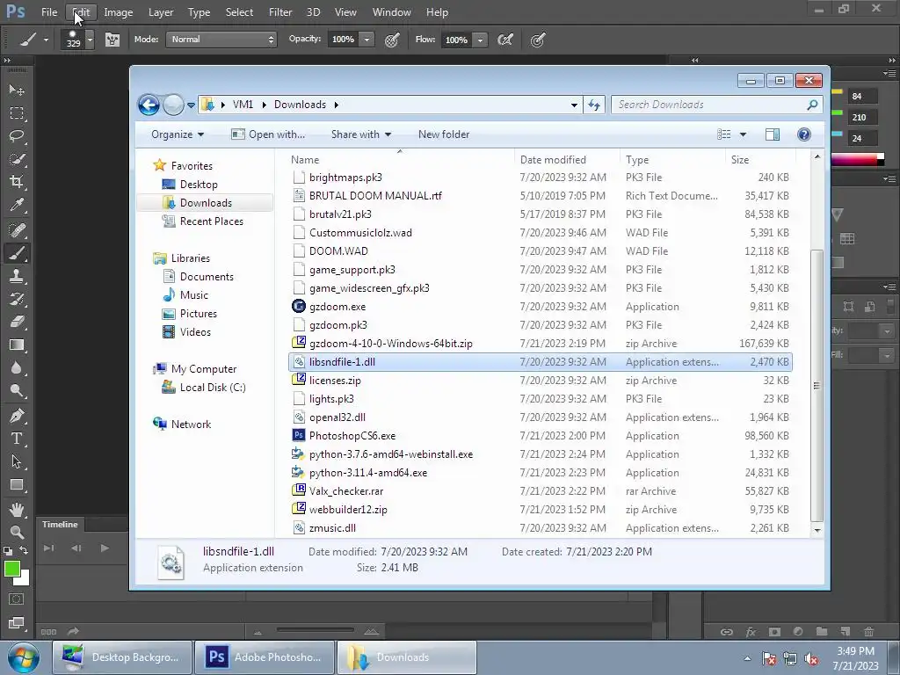Open the Mode dropdown showing Normal
Screen dimensions: 900x675
coord(221,39)
